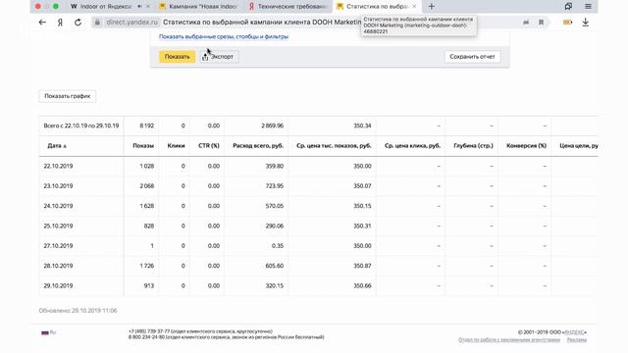628x353 pixels.
Task: Go back with the browser back arrow
Action: tap(42, 23)
